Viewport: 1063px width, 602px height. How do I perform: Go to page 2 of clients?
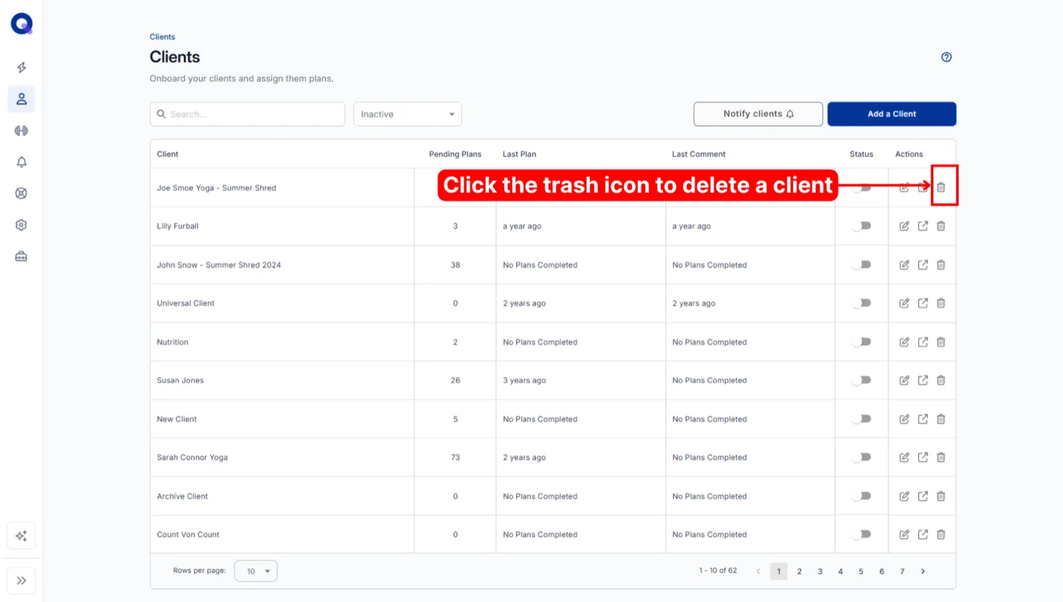pos(799,571)
